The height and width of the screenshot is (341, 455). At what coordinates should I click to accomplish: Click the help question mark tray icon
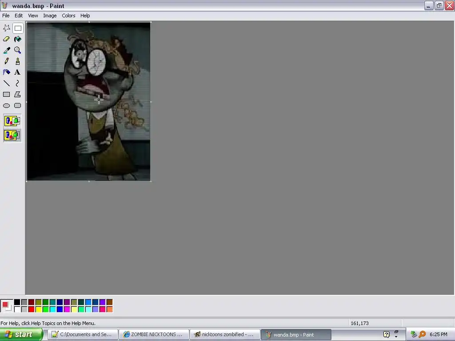(386, 335)
